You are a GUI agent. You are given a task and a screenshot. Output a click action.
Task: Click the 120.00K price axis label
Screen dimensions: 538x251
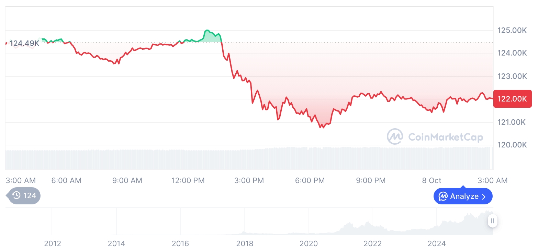(x=512, y=145)
